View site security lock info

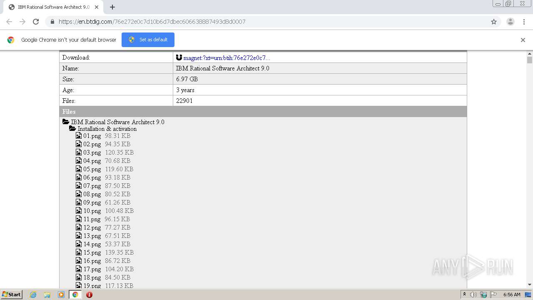point(52,22)
